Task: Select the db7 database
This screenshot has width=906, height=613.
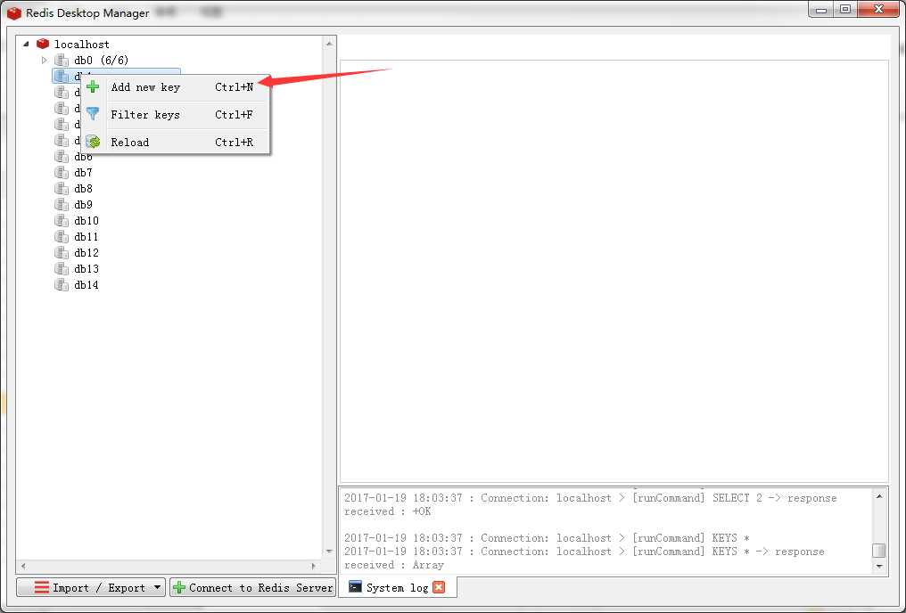Action: [83, 173]
